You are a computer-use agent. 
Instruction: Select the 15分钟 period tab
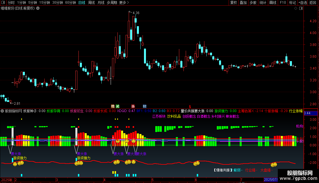pos(44,3)
